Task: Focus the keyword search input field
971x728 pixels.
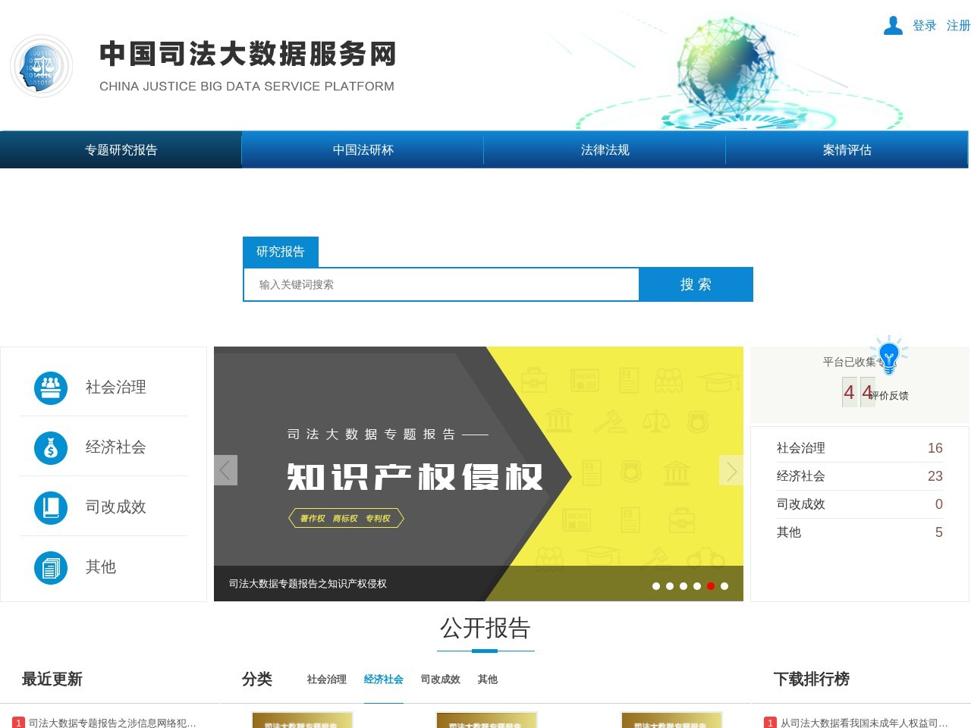Action: (442, 284)
